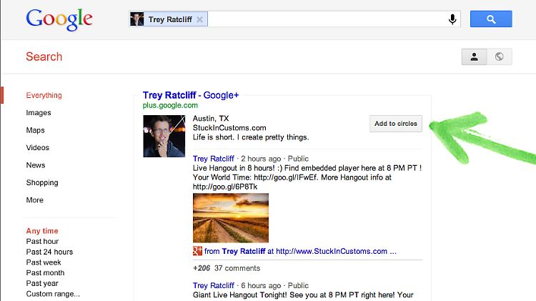Click the Google+ icon beside post link

tap(197, 251)
